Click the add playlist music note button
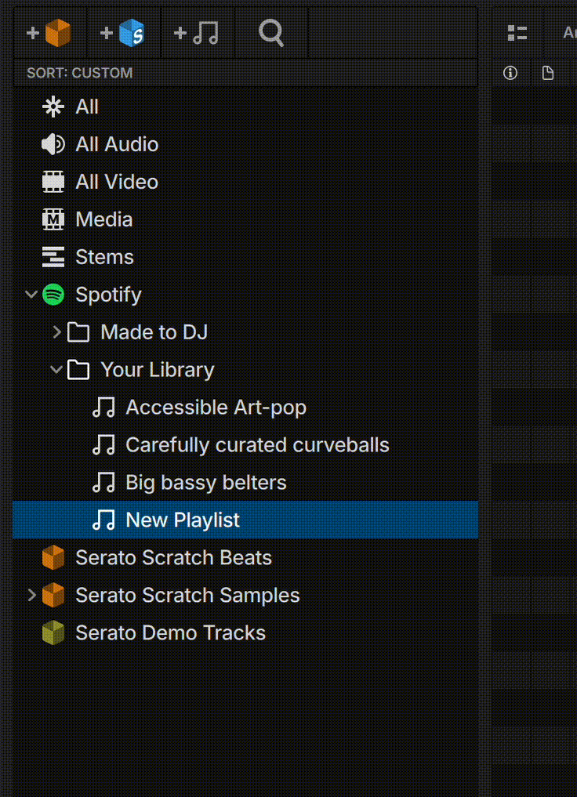Viewport: 577px width, 797px height. tap(197, 33)
